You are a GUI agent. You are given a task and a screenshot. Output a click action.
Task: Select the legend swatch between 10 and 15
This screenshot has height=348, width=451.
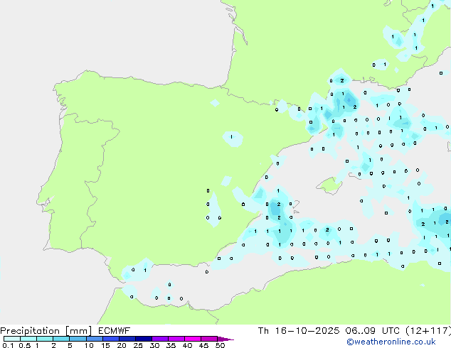click(95, 339)
